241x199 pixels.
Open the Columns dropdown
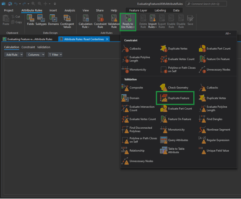(35, 55)
